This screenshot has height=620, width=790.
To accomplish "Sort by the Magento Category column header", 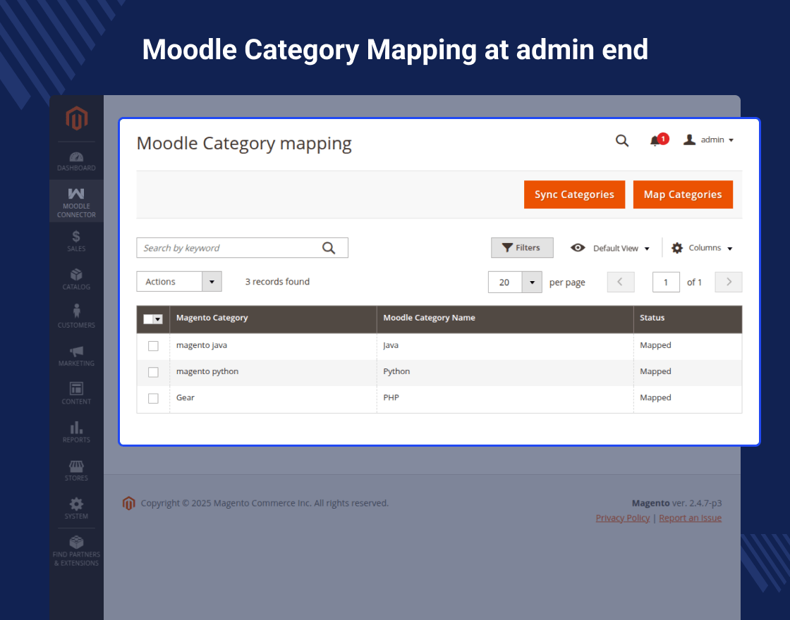I will pyautogui.click(x=273, y=319).
